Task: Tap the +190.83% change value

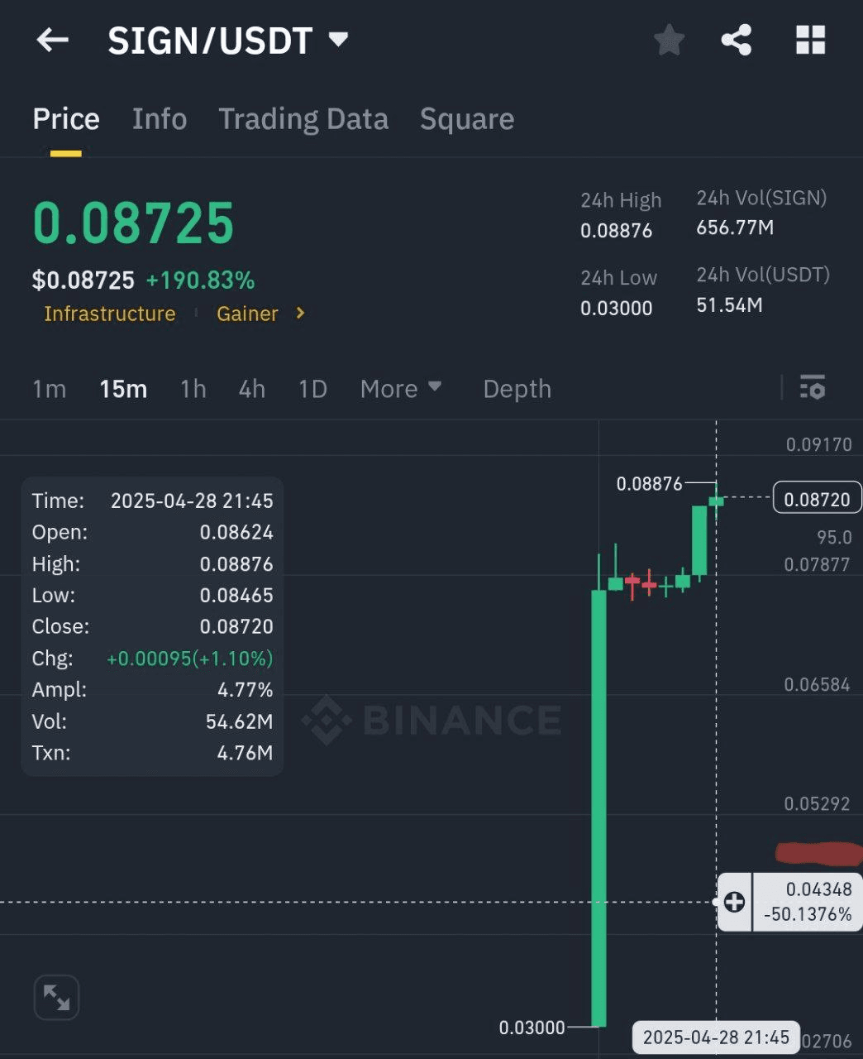Action: point(200,280)
